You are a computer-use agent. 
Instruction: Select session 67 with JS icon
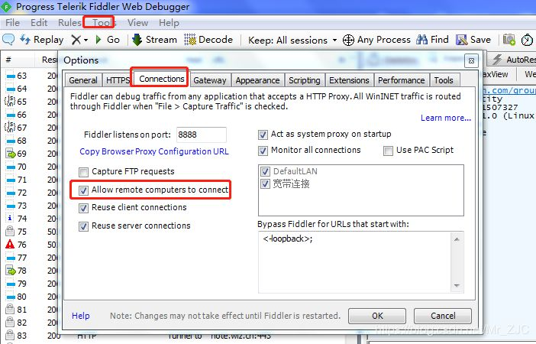10,128
